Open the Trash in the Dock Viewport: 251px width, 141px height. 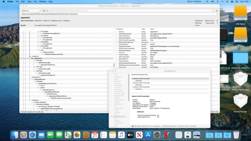tap(236, 135)
